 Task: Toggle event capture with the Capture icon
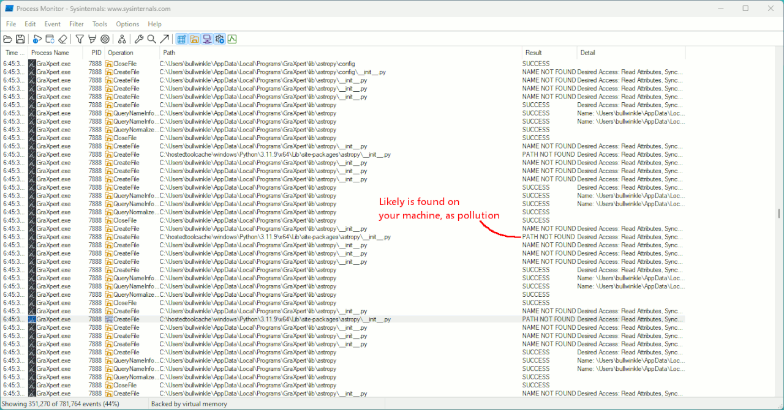37,39
